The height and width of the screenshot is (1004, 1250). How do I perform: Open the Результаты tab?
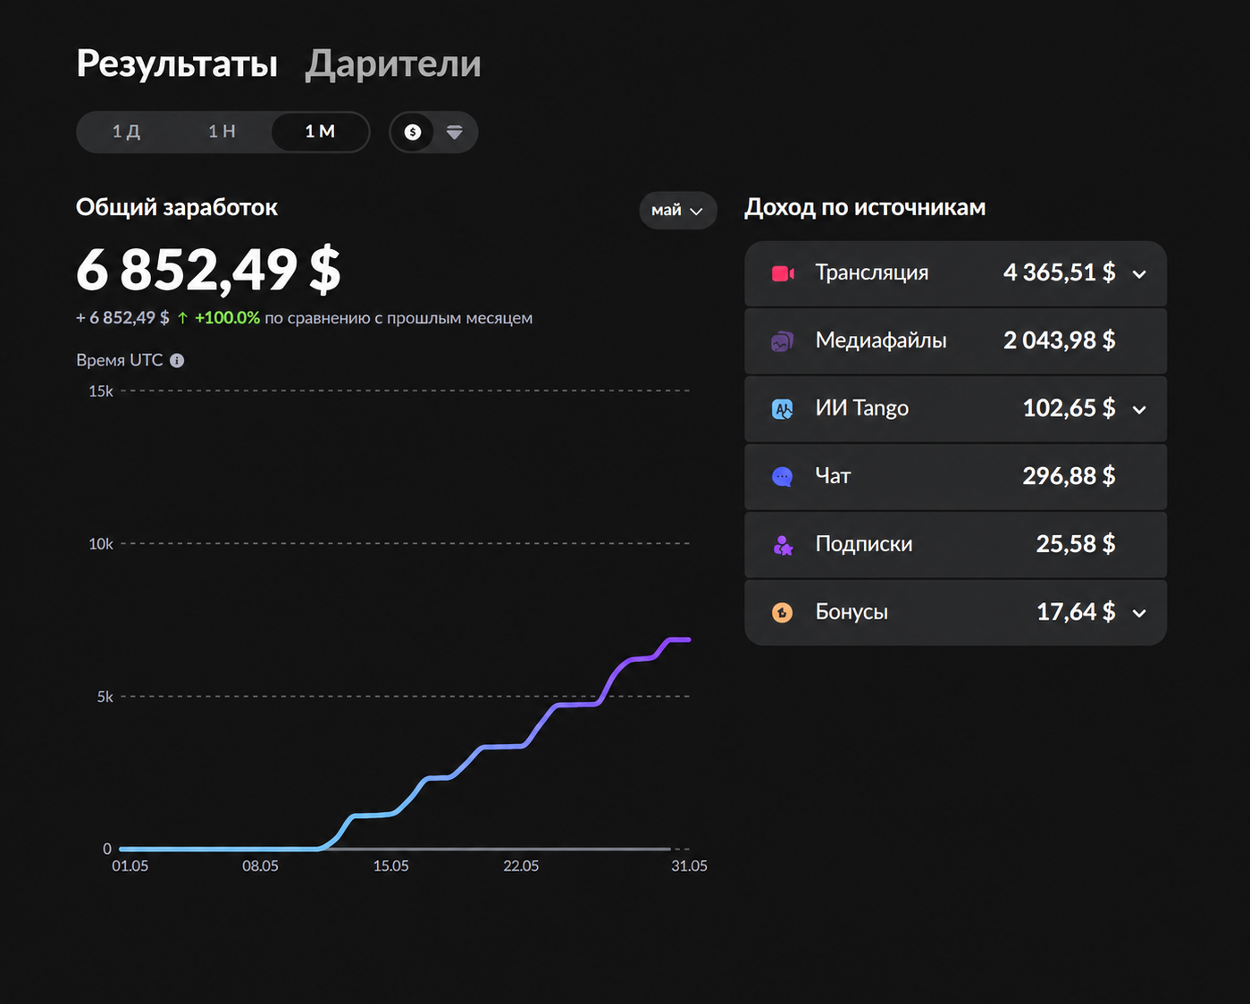tap(177, 63)
